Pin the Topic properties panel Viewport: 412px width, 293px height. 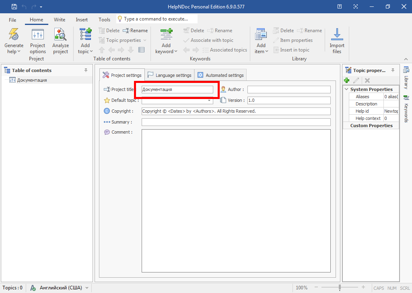393,70
